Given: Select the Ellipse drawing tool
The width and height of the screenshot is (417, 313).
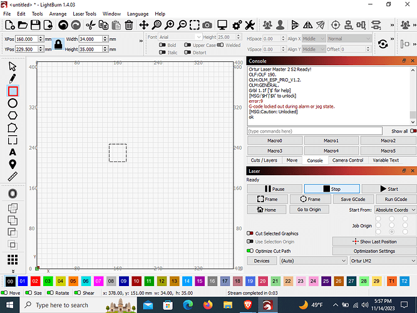Looking at the screenshot, I should coord(13,103).
